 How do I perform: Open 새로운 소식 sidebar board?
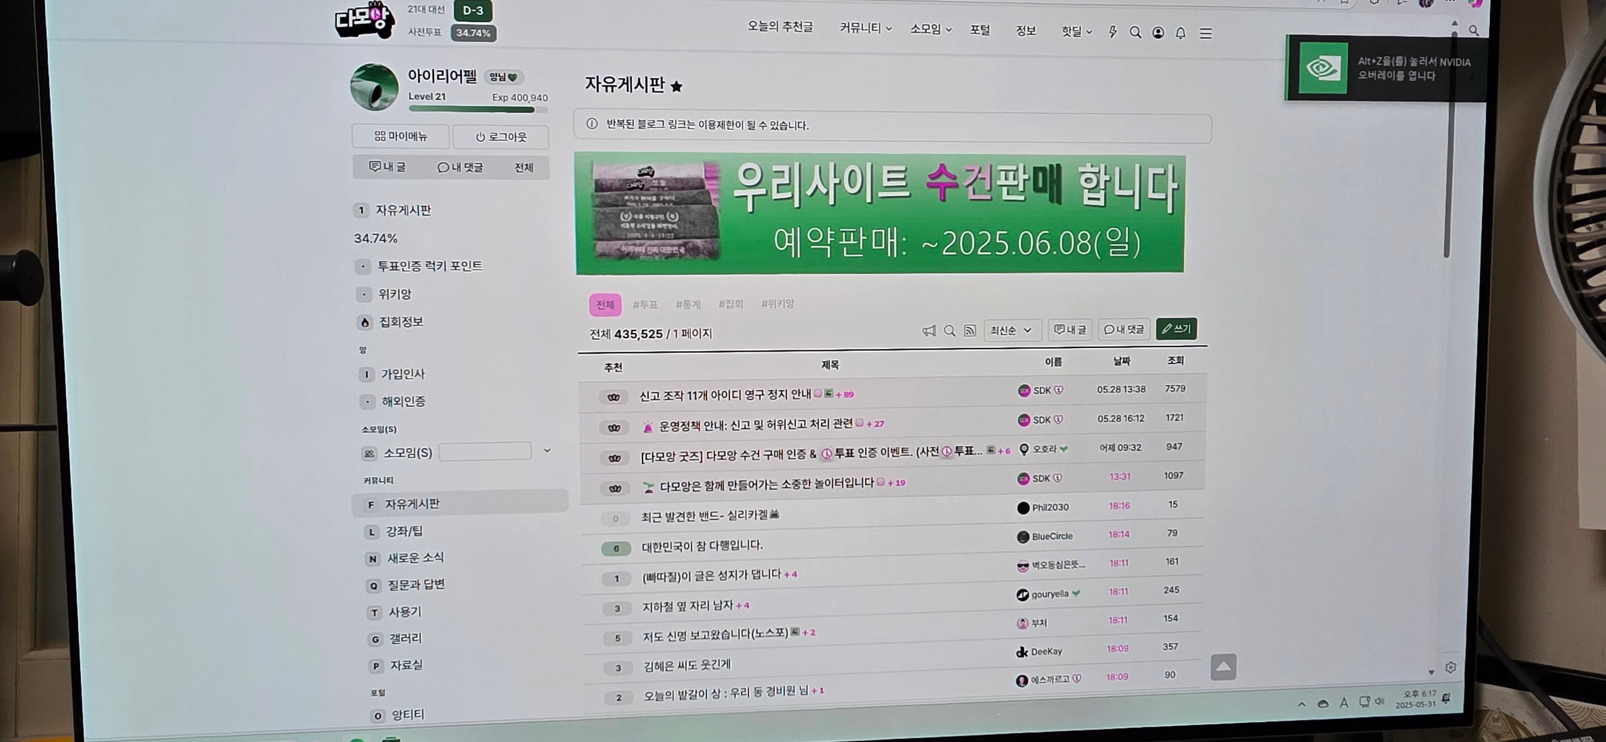coord(415,558)
